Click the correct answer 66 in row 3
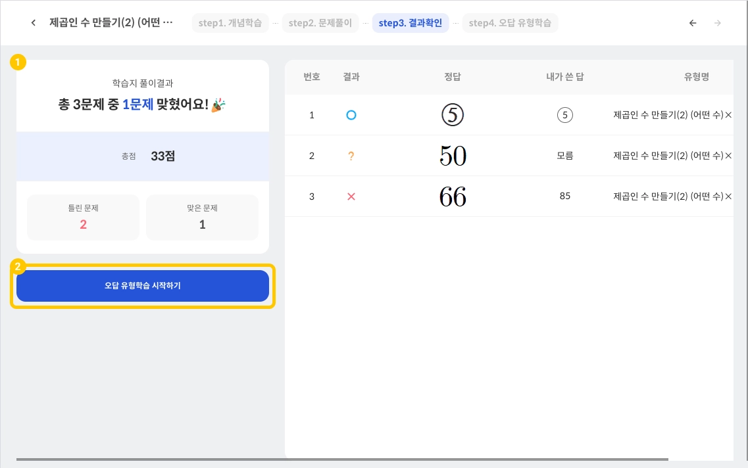 [453, 197]
